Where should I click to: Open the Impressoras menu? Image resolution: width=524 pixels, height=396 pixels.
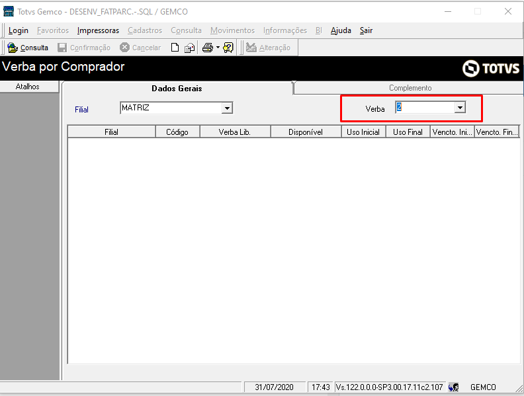98,30
